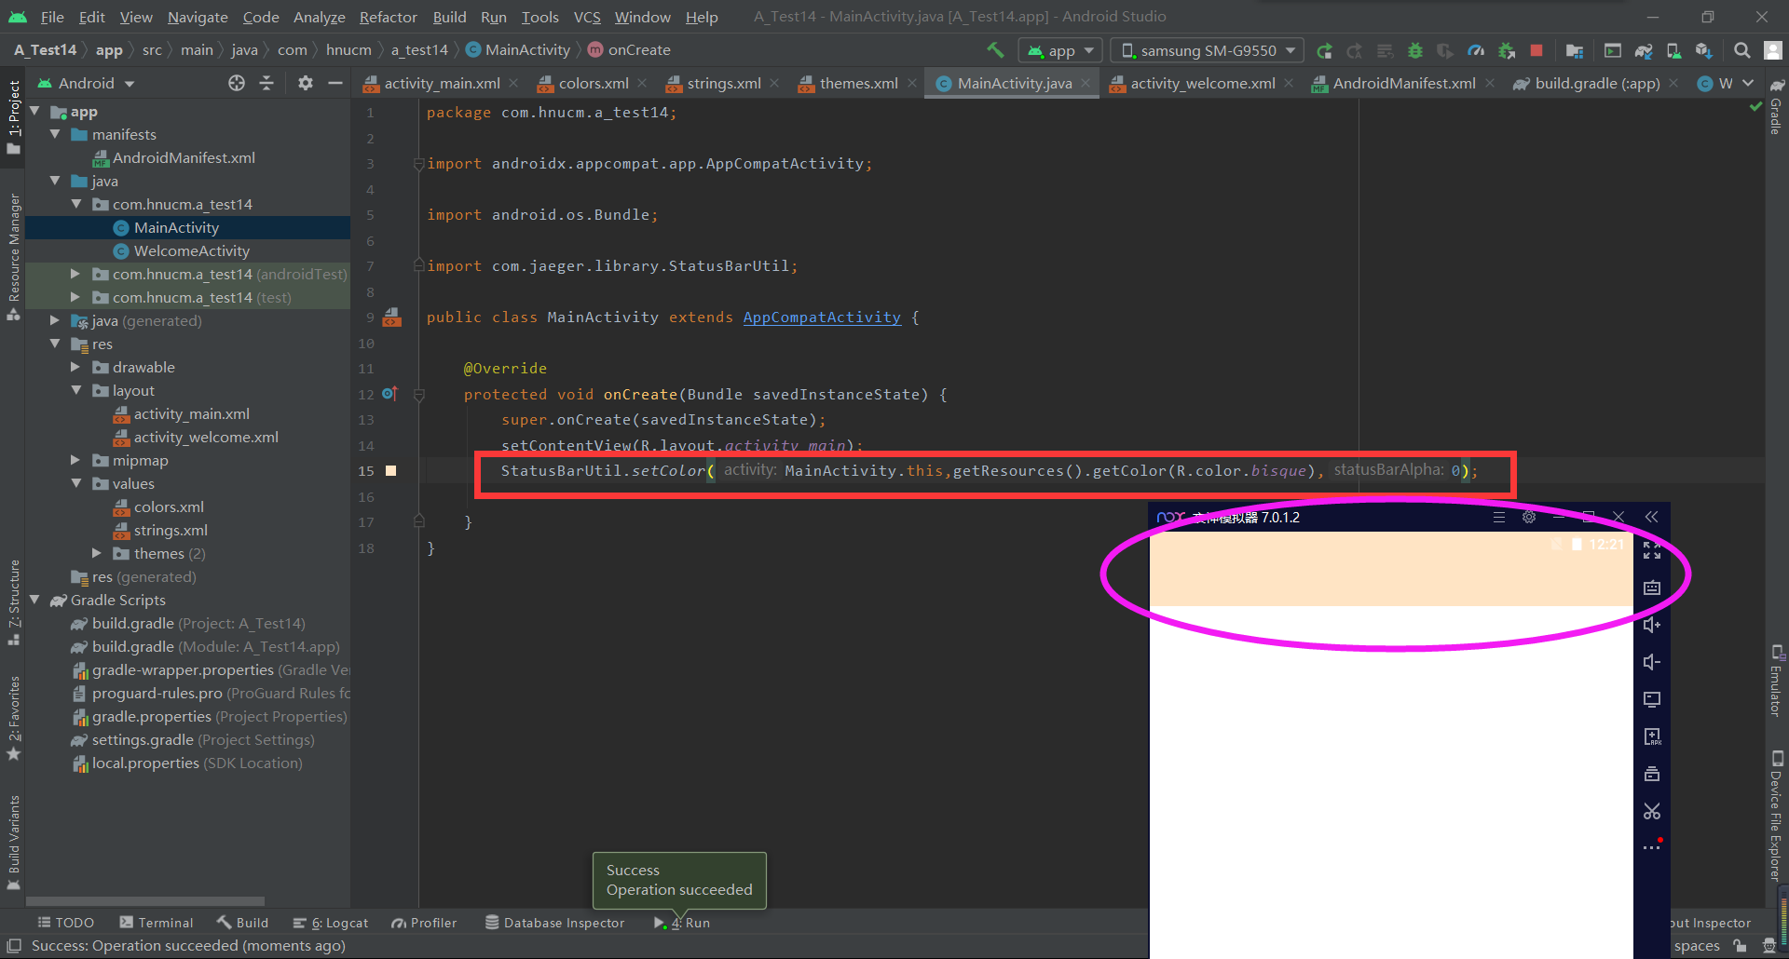Open the Analyze menu
The width and height of the screenshot is (1789, 959).
click(x=319, y=17)
